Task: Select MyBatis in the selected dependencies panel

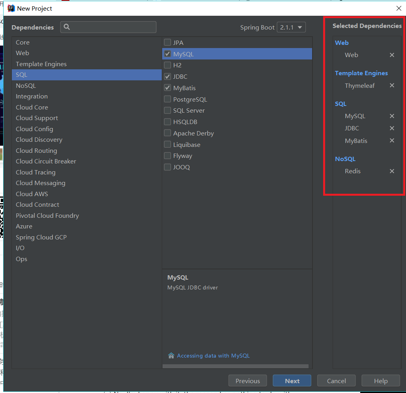Action: coord(356,141)
